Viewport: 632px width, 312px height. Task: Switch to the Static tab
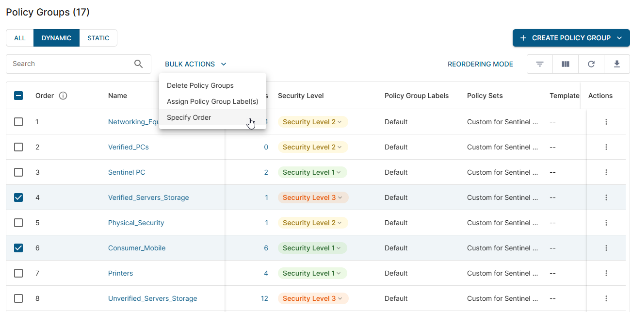coord(98,38)
